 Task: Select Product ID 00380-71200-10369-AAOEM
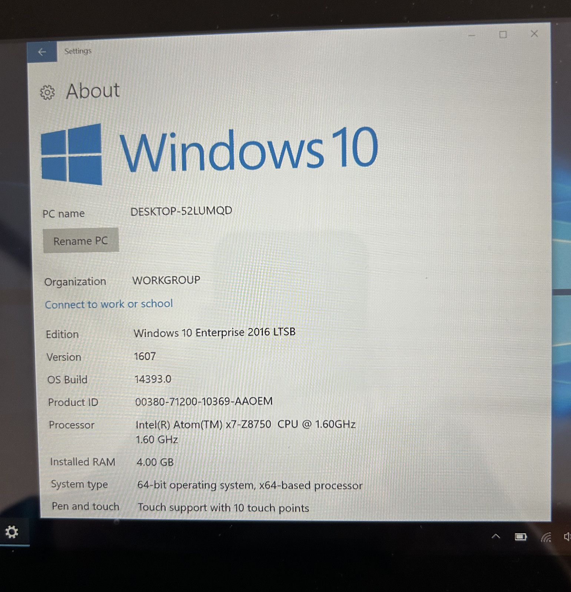204,401
